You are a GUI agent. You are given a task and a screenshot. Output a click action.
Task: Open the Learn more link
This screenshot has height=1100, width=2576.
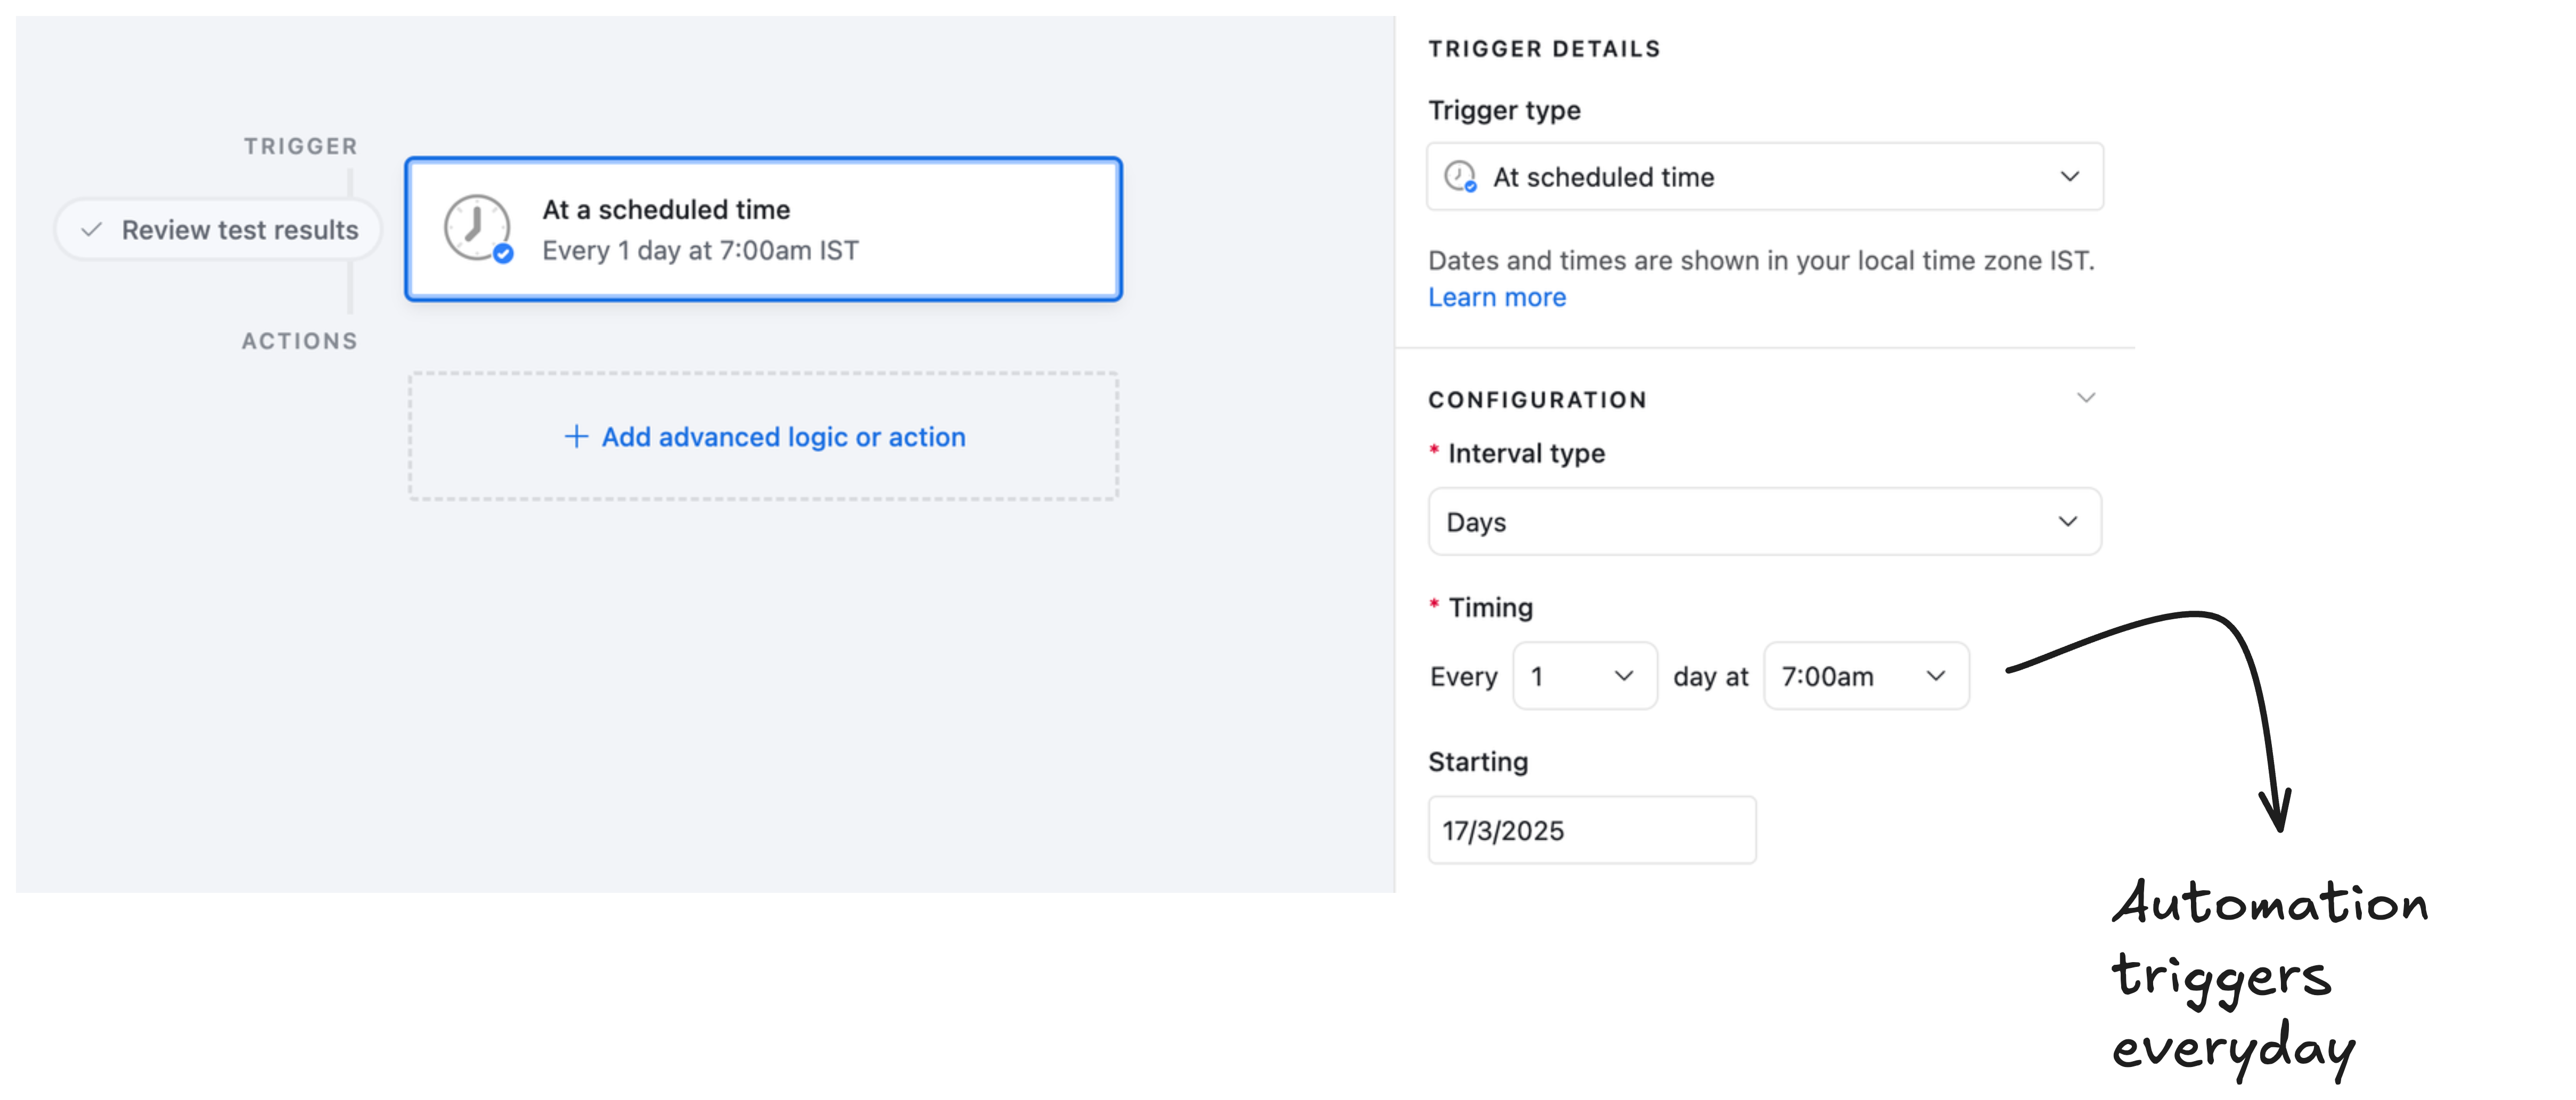(x=1496, y=296)
